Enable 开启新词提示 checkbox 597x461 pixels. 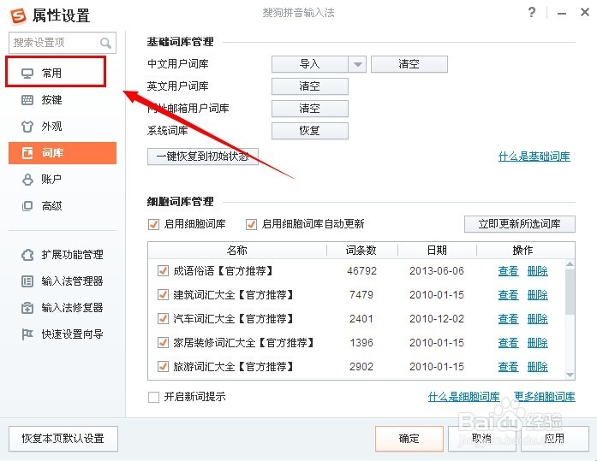coord(153,397)
